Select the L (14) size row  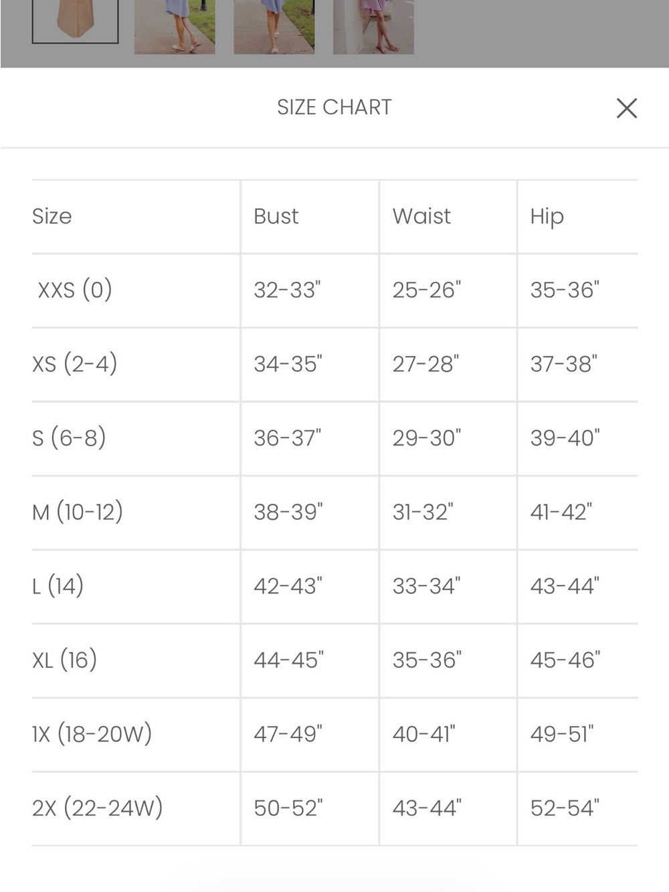(x=334, y=587)
